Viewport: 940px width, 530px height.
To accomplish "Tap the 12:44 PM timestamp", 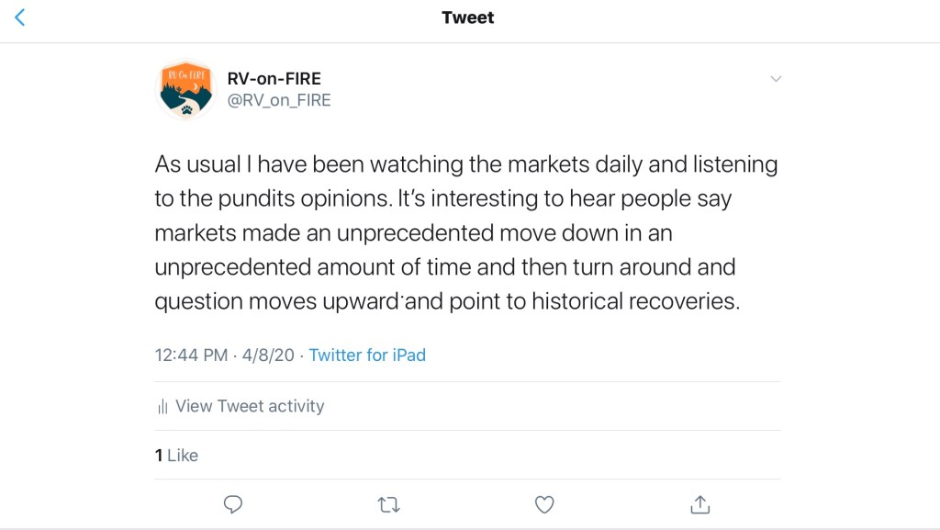I will point(191,355).
